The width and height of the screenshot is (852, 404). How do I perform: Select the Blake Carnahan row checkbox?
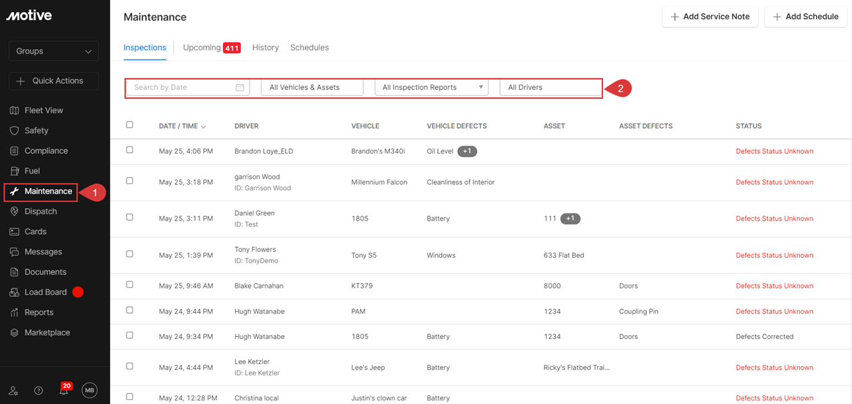tap(130, 284)
